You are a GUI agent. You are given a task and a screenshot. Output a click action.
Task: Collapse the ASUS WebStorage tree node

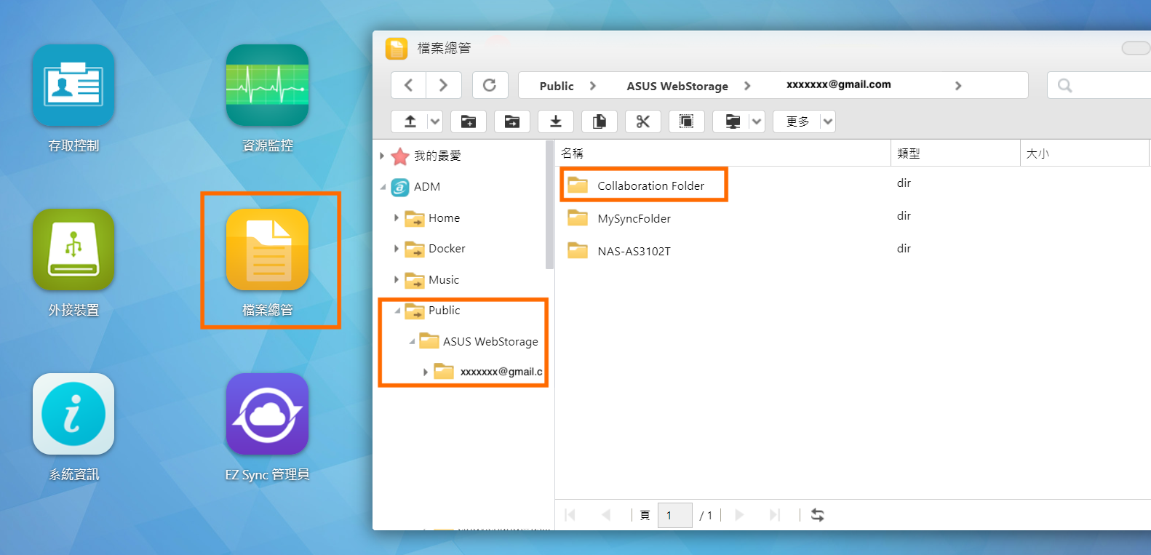click(x=412, y=341)
